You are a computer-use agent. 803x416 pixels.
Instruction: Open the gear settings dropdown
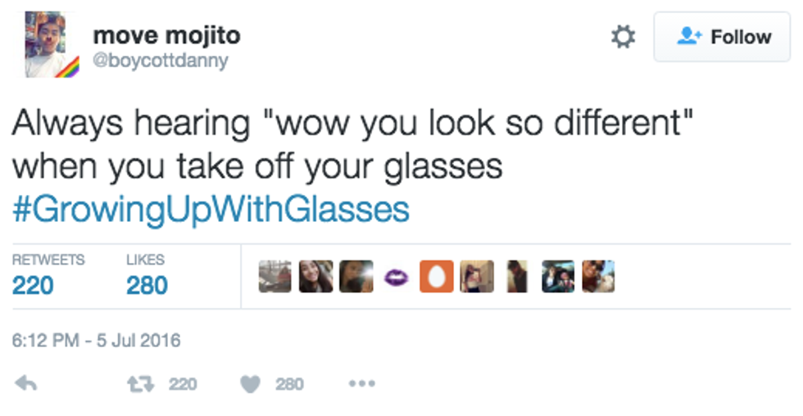pyautogui.click(x=624, y=37)
